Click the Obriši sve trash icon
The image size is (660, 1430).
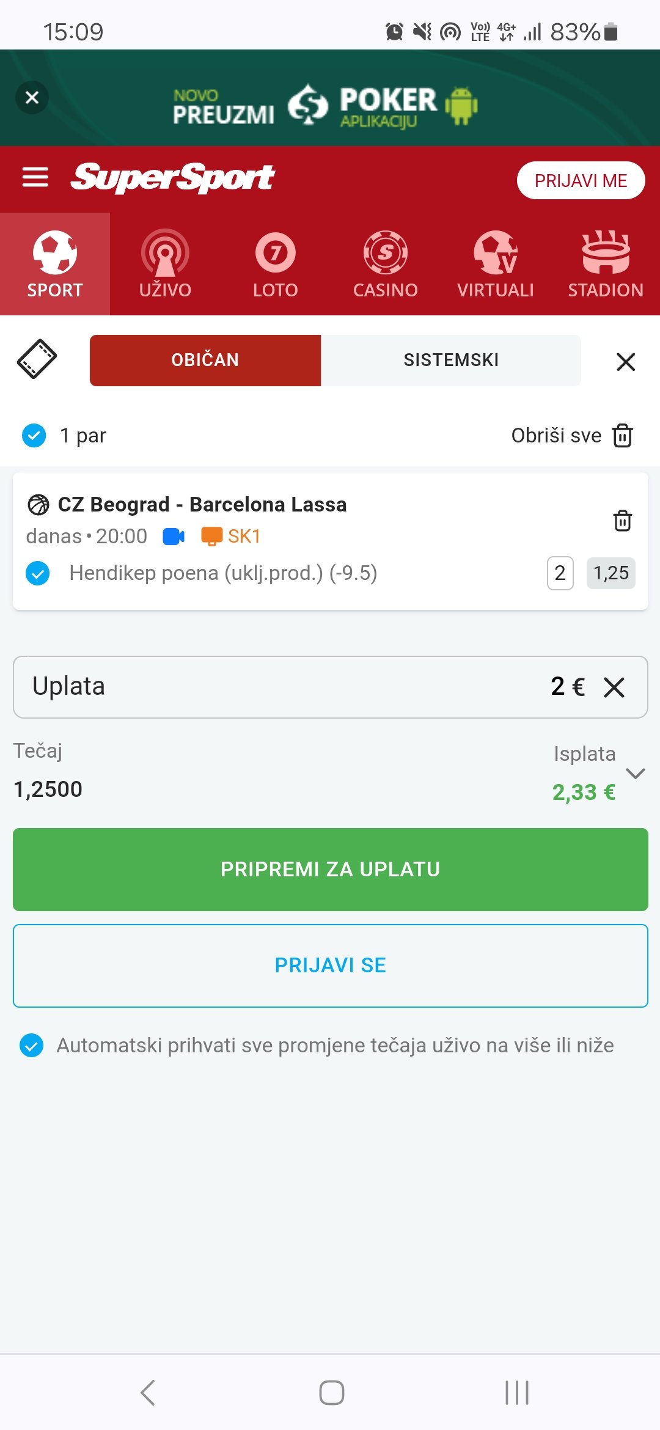(x=622, y=436)
